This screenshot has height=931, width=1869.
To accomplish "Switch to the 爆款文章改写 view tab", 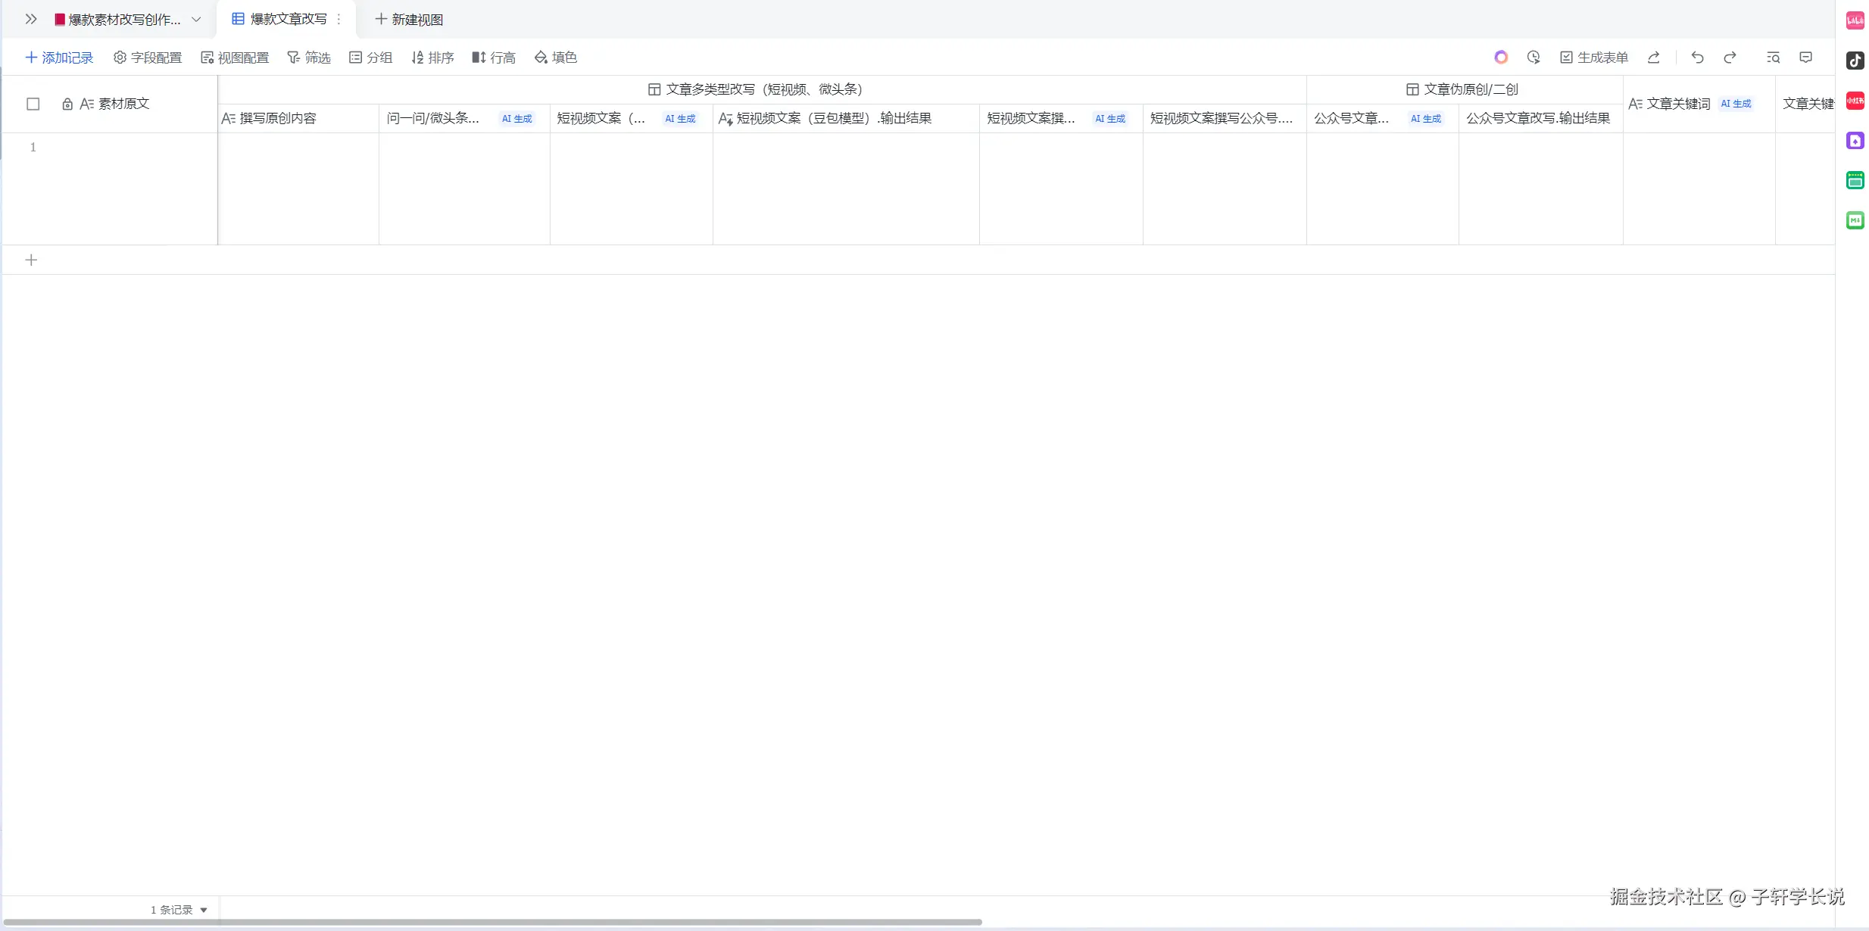I will pos(288,20).
